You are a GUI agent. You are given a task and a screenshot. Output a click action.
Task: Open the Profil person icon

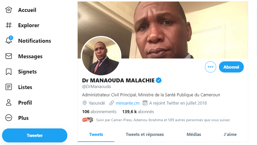[9, 103]
